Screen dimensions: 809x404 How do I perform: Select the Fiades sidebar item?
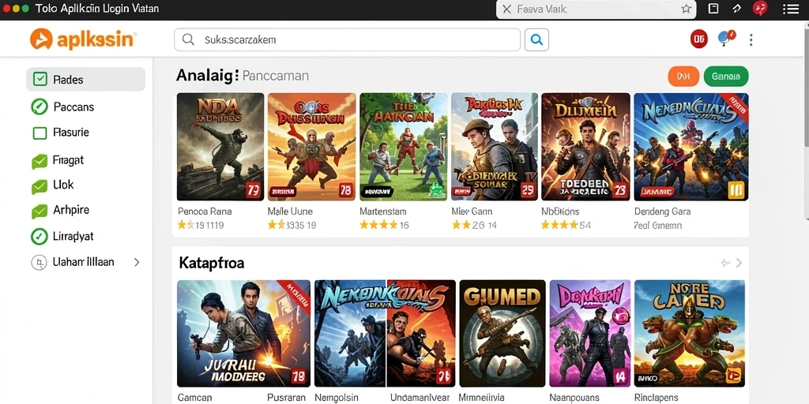[x=85, y=80]
